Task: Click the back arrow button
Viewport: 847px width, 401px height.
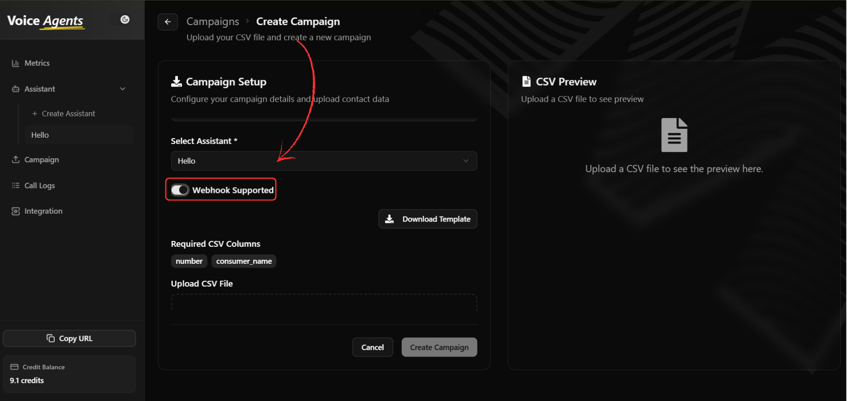Action: [x=168, y=22]
